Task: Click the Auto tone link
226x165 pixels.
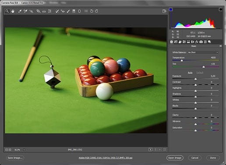Action: tap(190, 73)
